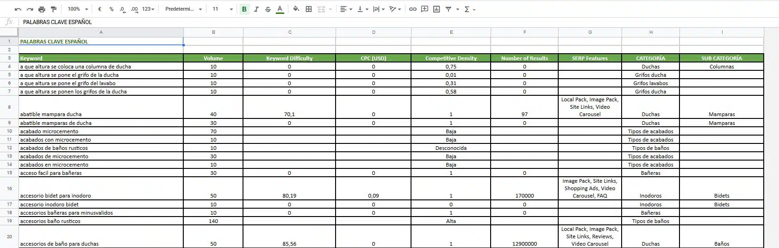This screenshot has width=779, height=248.
Task: Click the SUB CATEGORÍA header cell
Action: [722, 58]
